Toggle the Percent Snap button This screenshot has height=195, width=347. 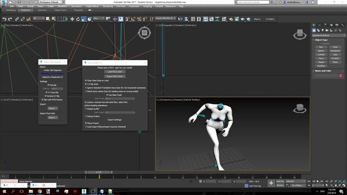139,19
